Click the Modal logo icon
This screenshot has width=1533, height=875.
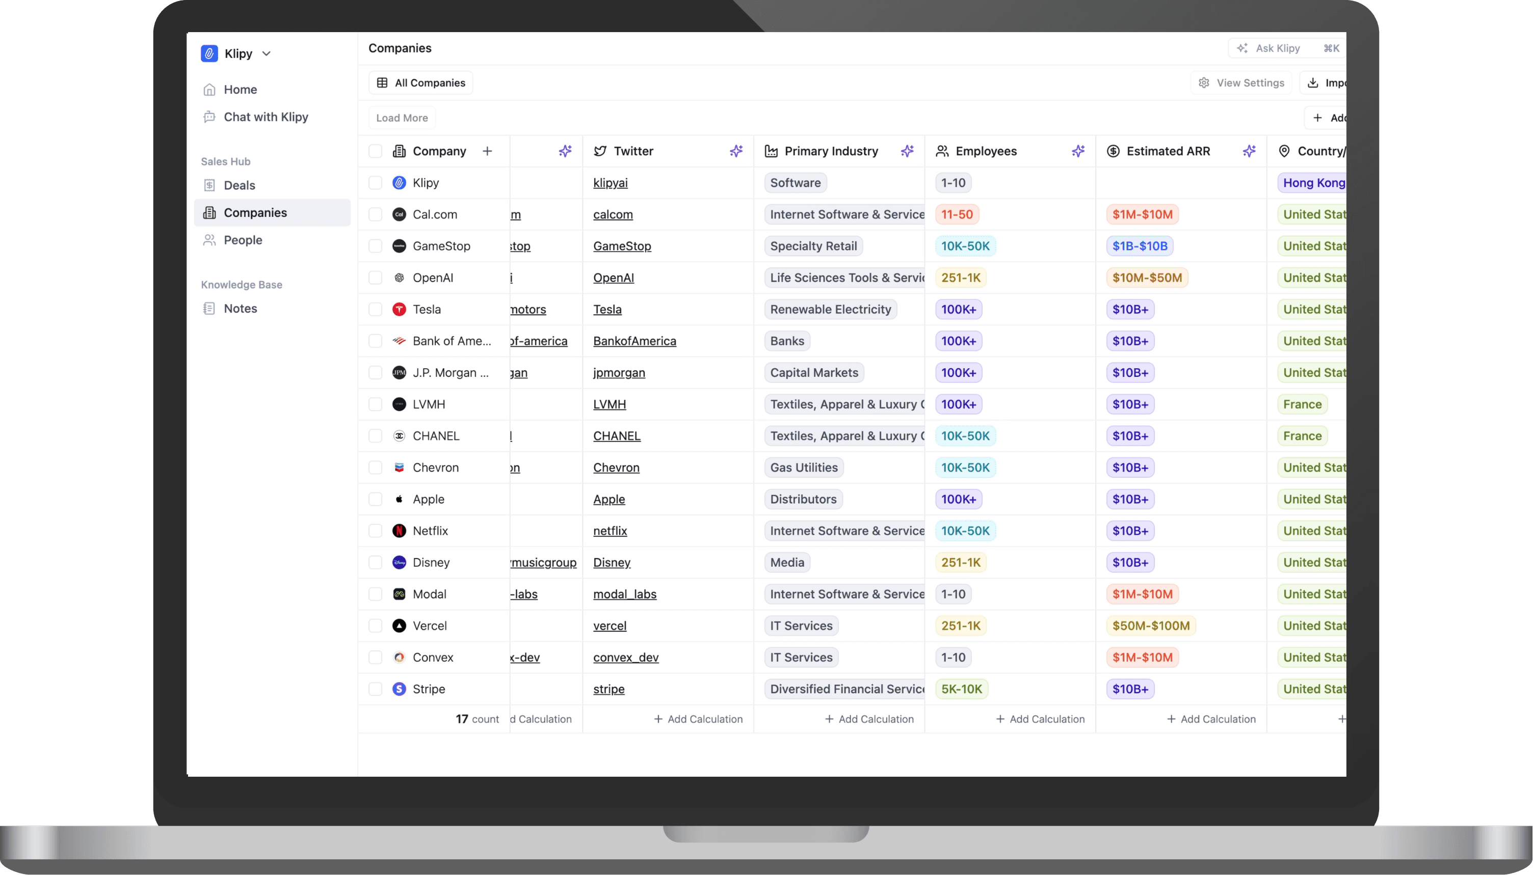pos(399,594)
